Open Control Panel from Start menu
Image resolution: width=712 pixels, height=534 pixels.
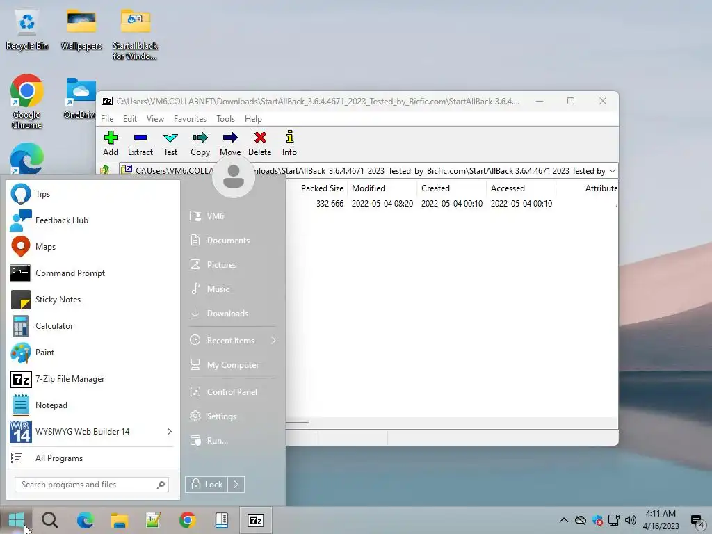(x=232, y=392)
